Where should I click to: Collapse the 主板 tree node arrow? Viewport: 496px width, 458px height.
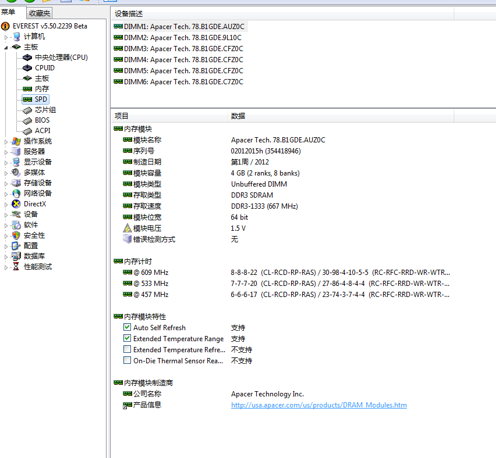coord(6,48)
